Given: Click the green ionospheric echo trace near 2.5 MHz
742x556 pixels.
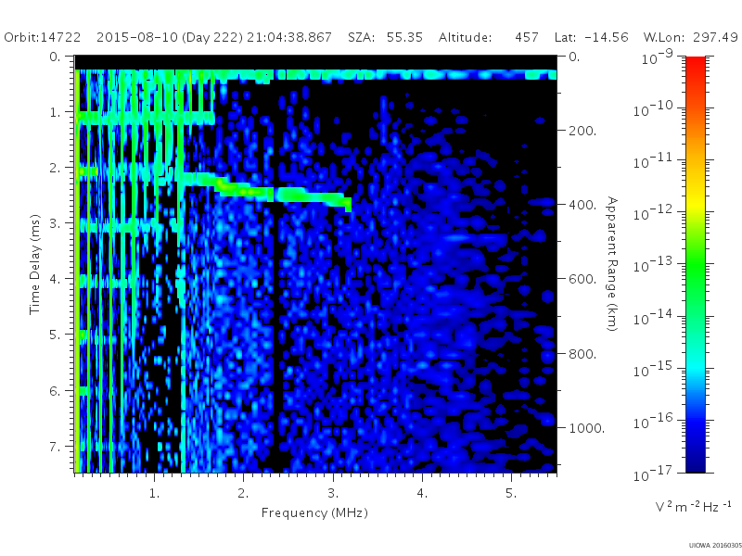Looking at the screenshot, I should 284,194.
